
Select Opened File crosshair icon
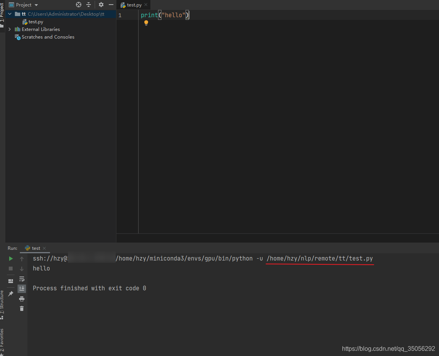click(x=78, y=5)
